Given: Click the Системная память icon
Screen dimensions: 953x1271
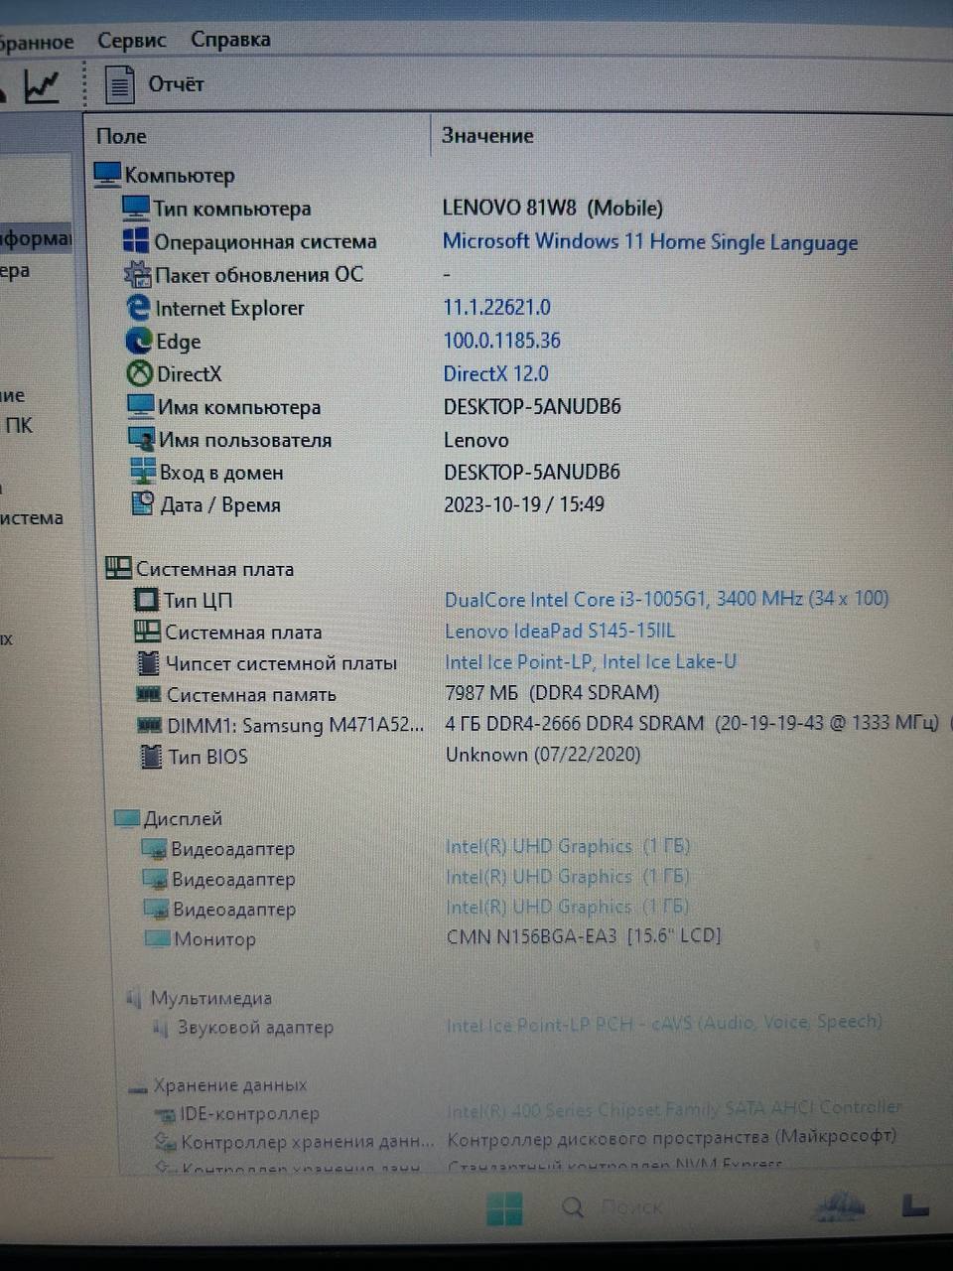Looking at the screenshot, I should (x=149, y=694).
